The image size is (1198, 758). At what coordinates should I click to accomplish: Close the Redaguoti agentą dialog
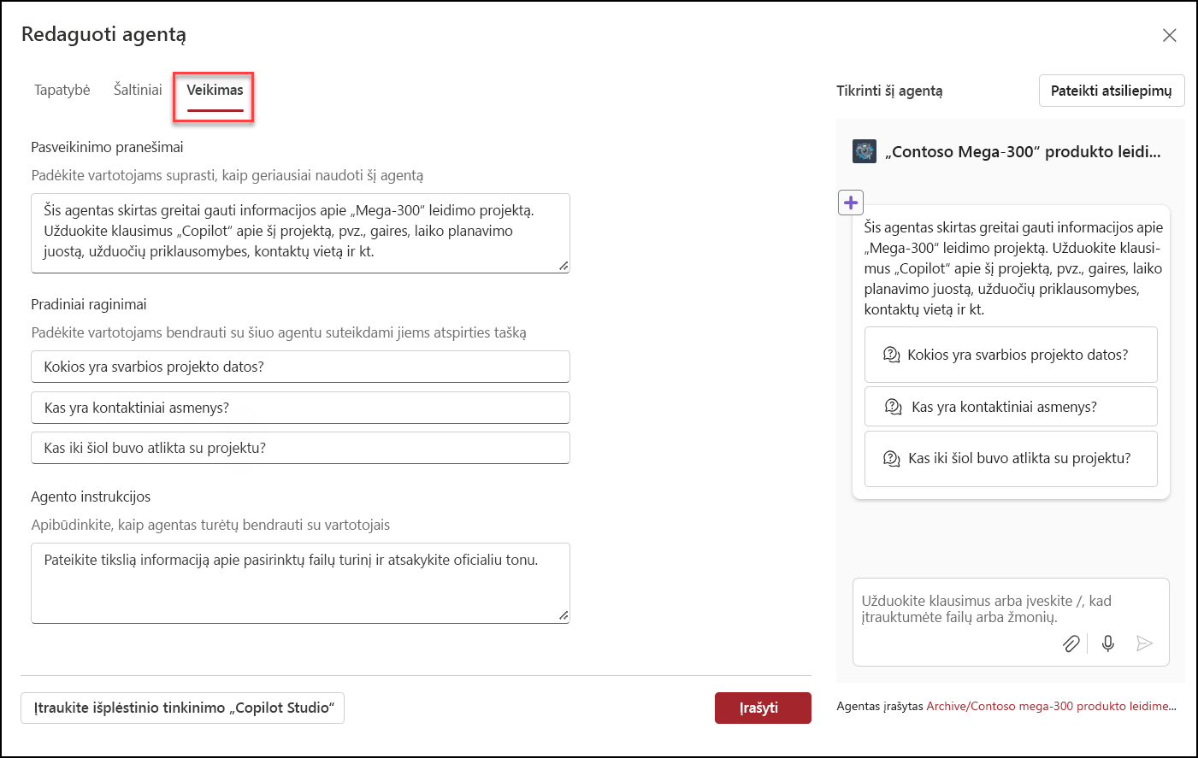tap(1169, 35)
